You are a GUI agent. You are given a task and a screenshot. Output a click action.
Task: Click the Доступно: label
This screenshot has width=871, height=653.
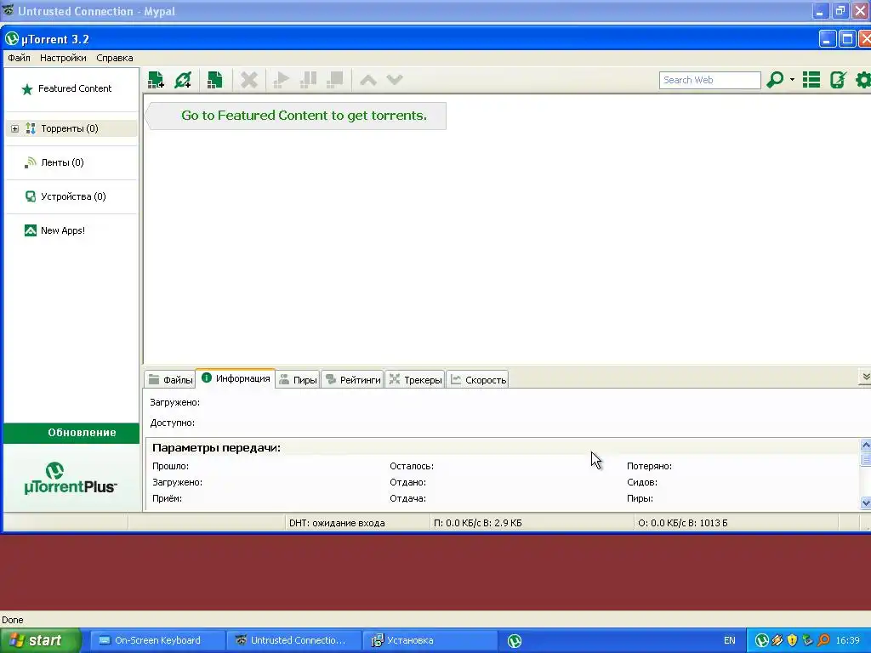[172, 423]
